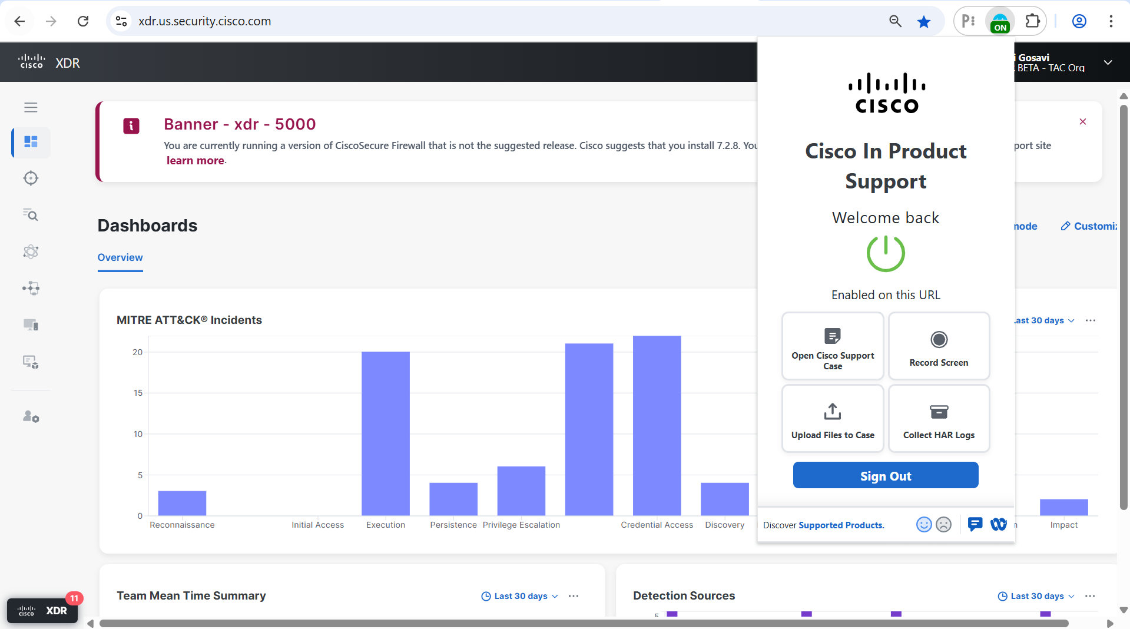This screenshot has height=629, width=1130.
Task: Click the Persistence bar in the chart
Action: click(453, 499)
